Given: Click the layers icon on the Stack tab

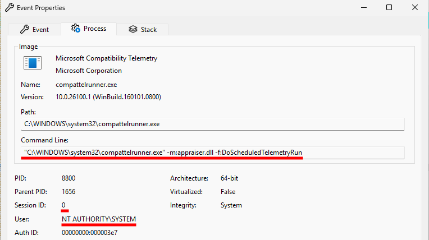Looking at the screenshot, I should (x=133, y=29).
